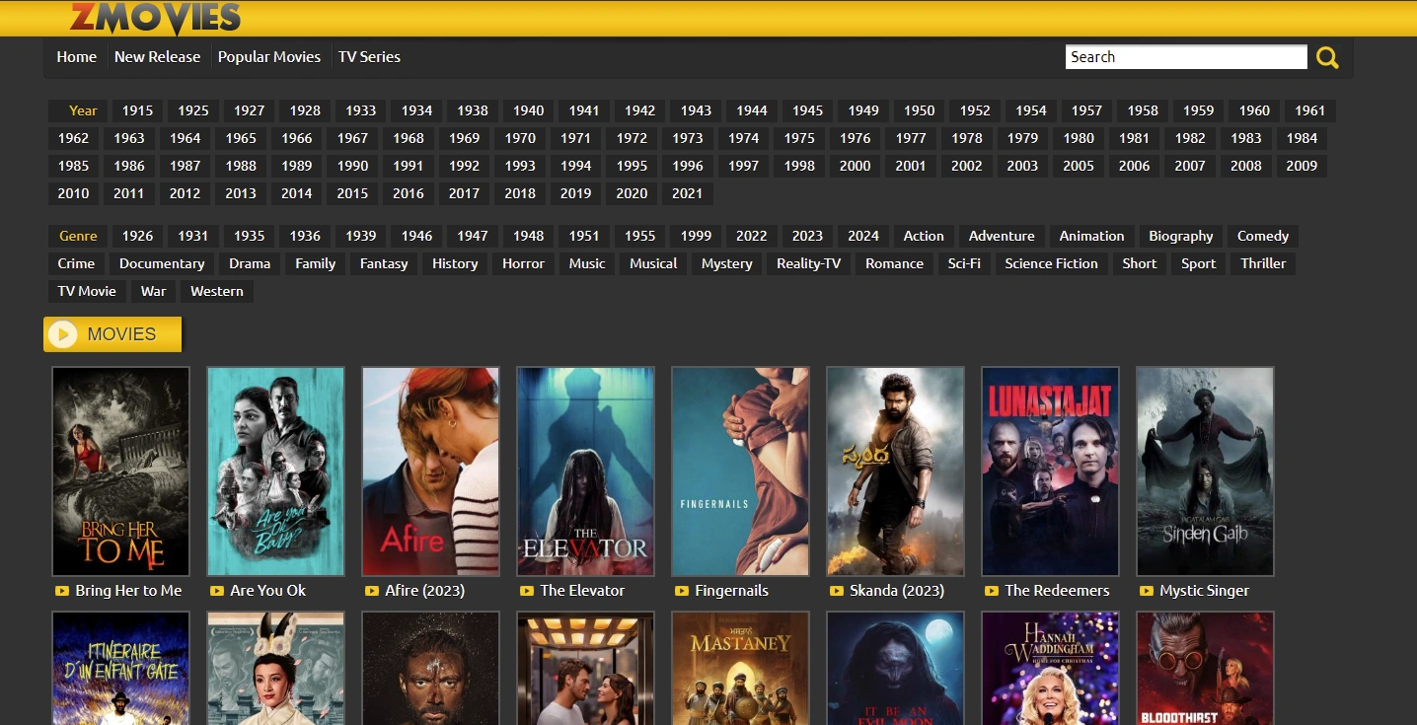Viewport: 1417px width, 725px height.
Task: Click the yellow search magnifier icon
Action: [x=1327, y=58]
